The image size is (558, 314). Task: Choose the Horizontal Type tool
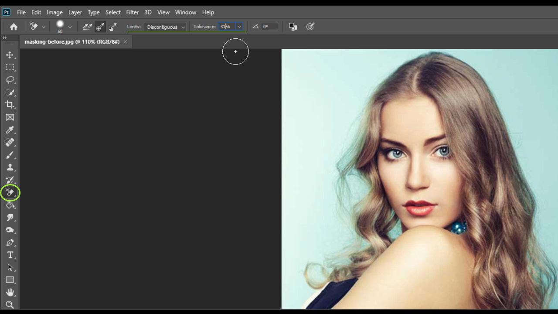click(x=10, y=255)
